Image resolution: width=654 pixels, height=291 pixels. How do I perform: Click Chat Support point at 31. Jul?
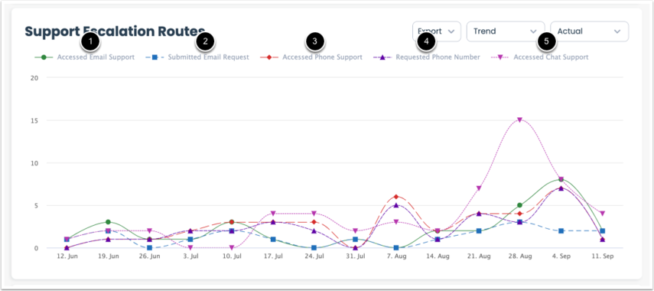click(x=356, y=231)
